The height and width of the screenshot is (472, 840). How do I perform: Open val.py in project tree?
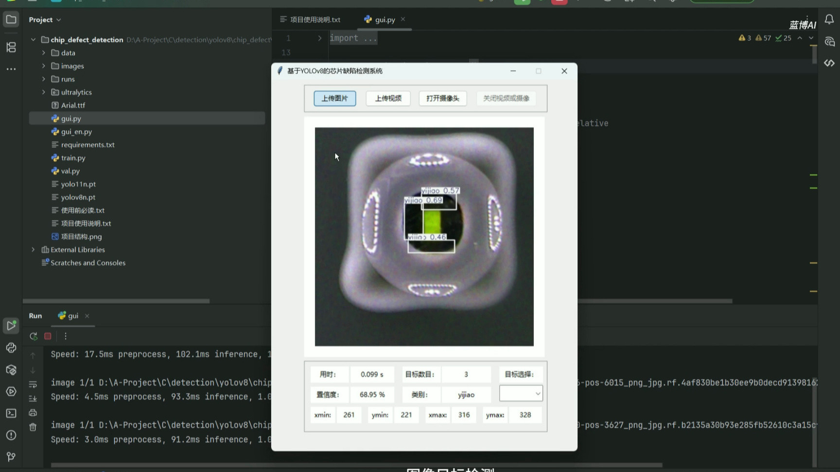pos(70,171)
